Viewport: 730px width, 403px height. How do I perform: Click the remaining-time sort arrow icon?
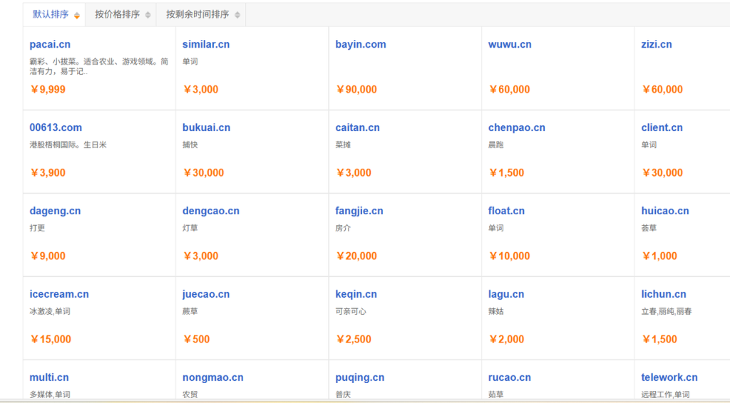(237, 15)
